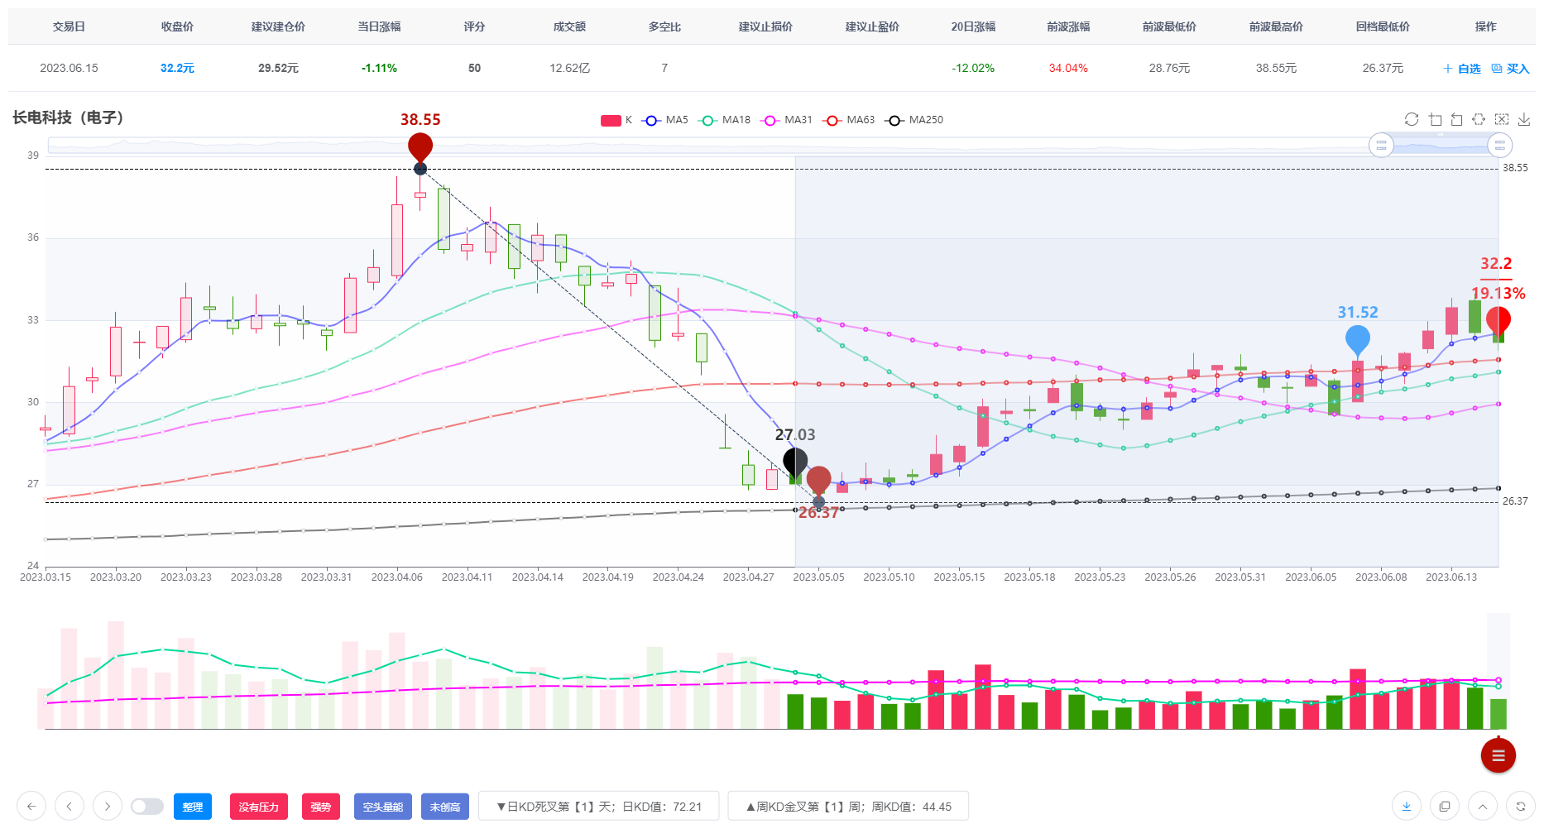Click the 建议建仓价 column header
This screenshot has width=1544, height=824.
pyautogui.click(x=278, y=26)
